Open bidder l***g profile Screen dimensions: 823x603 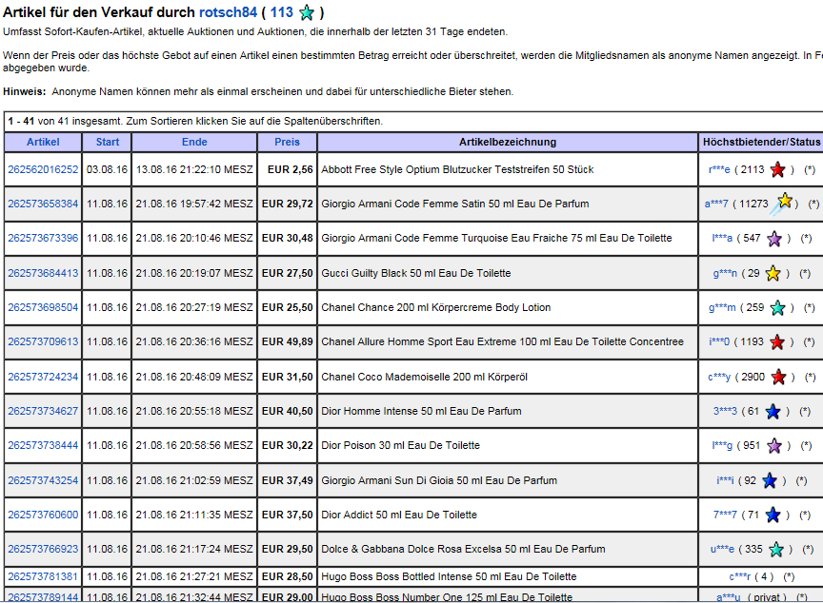pos(722,445)
